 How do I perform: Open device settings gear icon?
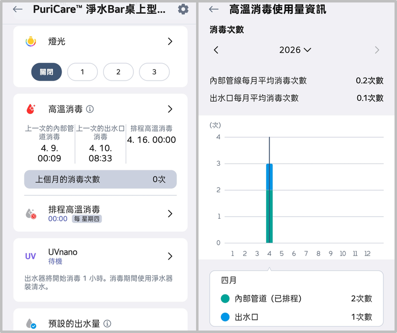click(183, 9)
